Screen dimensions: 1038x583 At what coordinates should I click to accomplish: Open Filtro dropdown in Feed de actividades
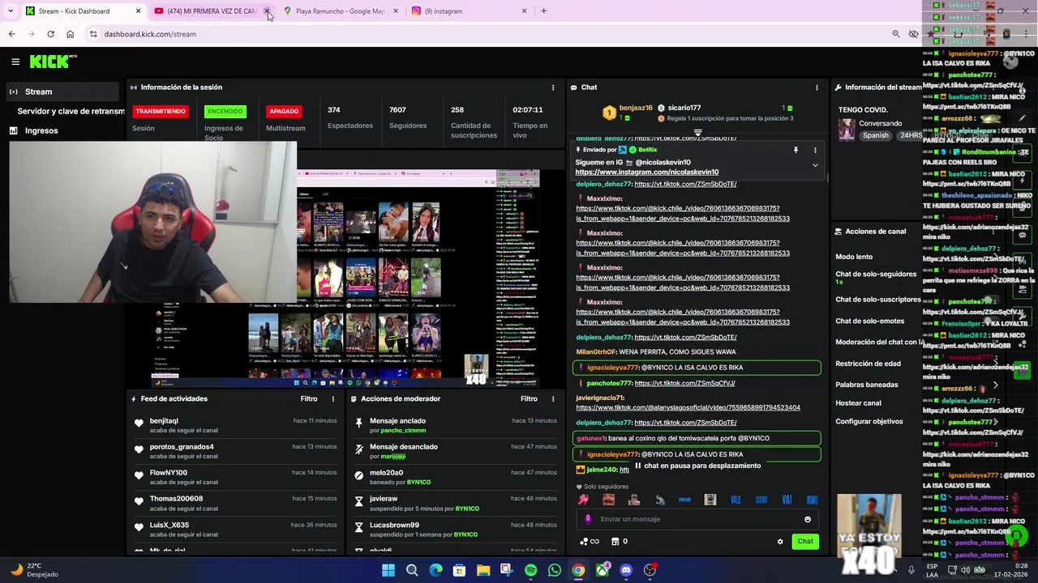[x=309, y=398]
